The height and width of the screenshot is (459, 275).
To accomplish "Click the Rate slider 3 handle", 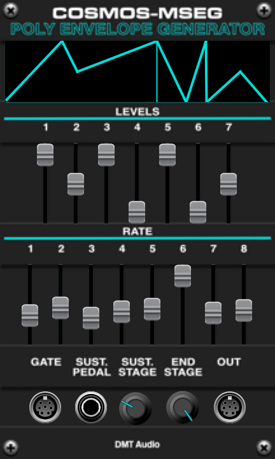I will [91, 318].
